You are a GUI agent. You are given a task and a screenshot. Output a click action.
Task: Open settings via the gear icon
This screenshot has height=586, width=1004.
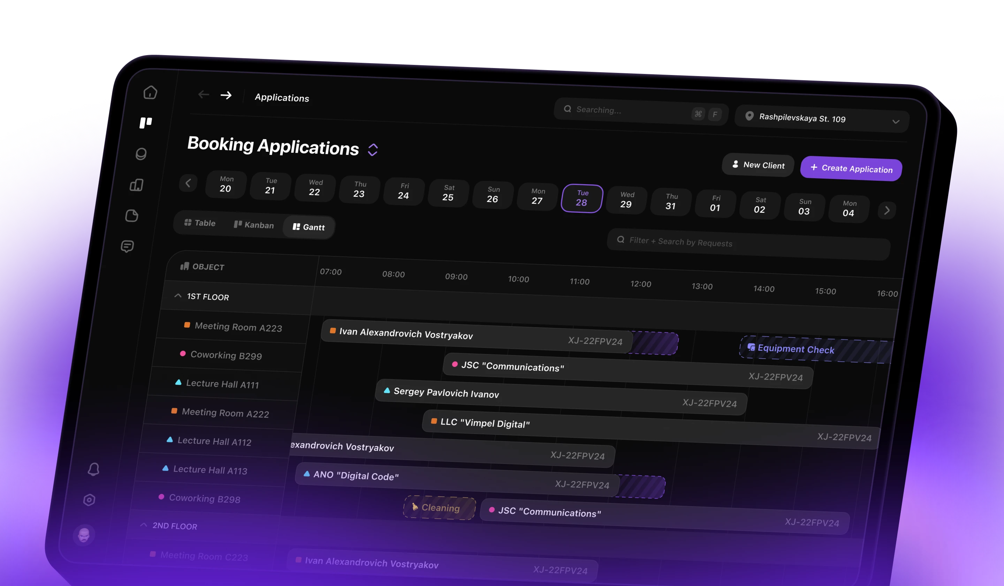[x=89, y=500]
